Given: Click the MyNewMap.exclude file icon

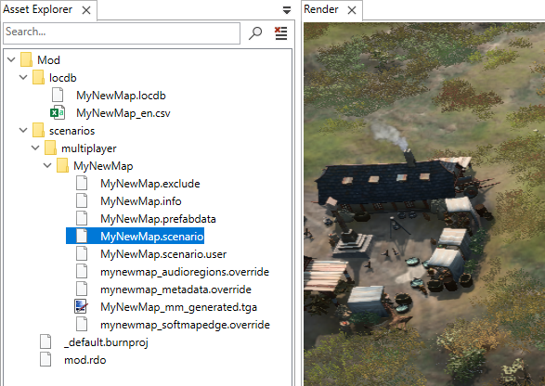Looking at the screenshot, I should [82, 184].
